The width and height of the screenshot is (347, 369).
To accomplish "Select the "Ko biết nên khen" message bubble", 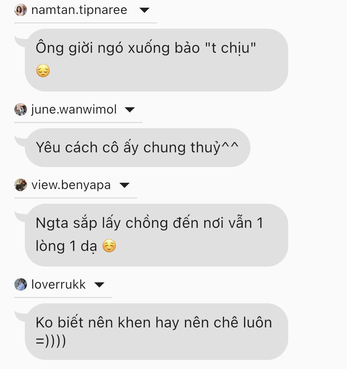I will click(156, 332).
